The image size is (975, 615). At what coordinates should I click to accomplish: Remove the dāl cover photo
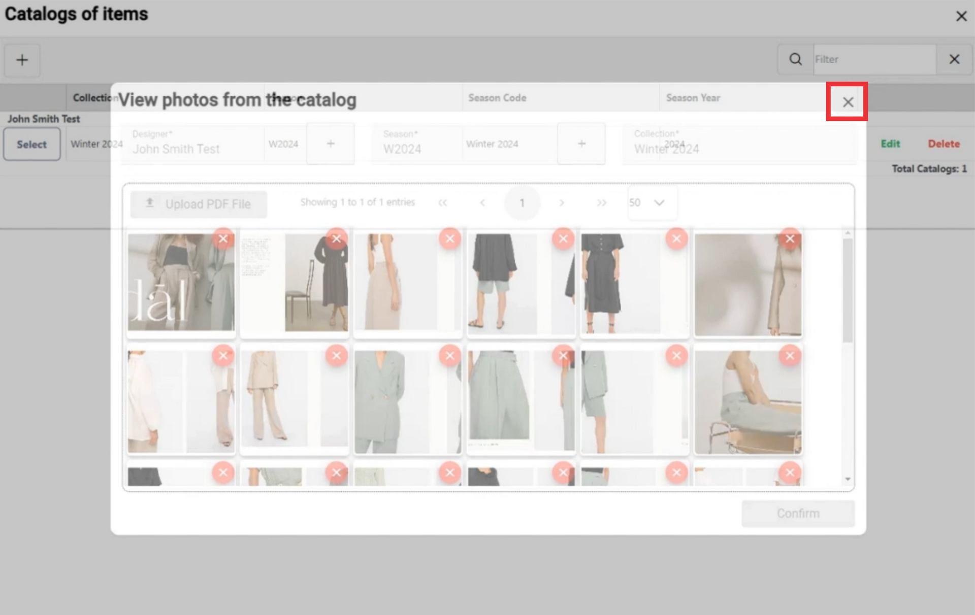223,238
